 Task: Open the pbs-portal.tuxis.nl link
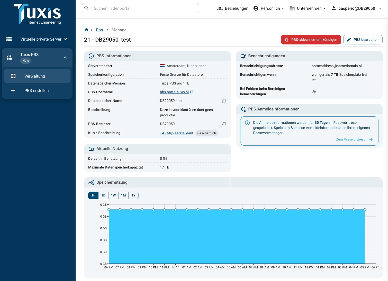[174, 92]
